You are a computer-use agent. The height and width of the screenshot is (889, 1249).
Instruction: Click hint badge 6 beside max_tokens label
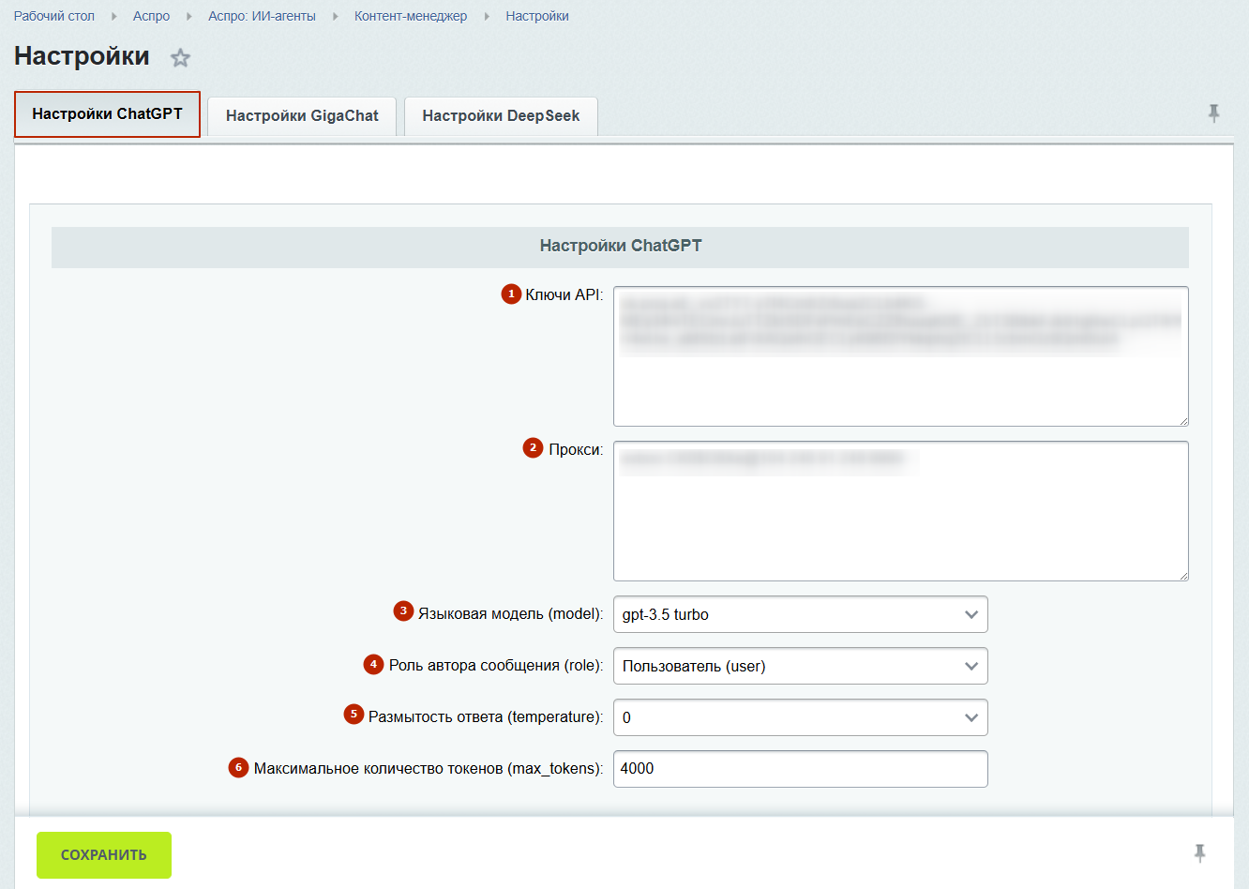238,767
